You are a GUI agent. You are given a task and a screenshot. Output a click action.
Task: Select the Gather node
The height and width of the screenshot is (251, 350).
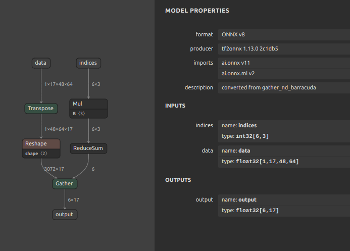65,184
